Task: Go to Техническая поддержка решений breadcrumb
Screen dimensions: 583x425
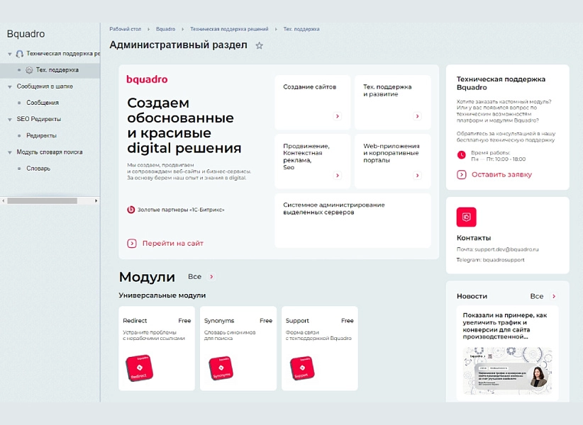Action: click(x=229, y=29)
